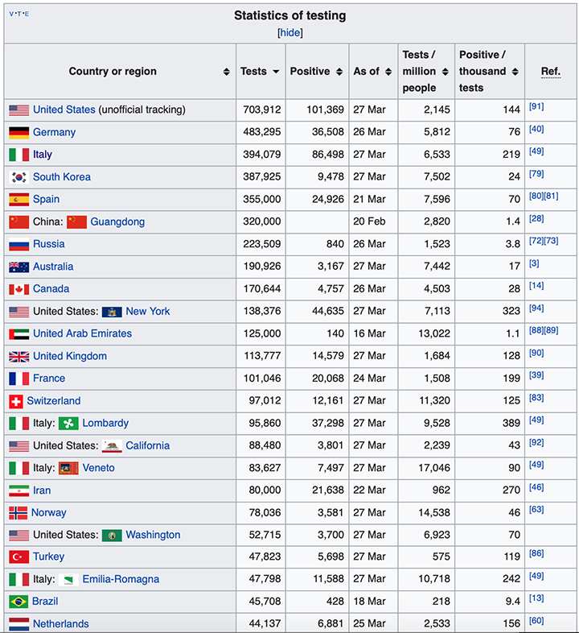Viewport: 579px width, 633px height.
Task: Click the Spain flag icon
Action: pyautogui.click(x=19, y=200)
